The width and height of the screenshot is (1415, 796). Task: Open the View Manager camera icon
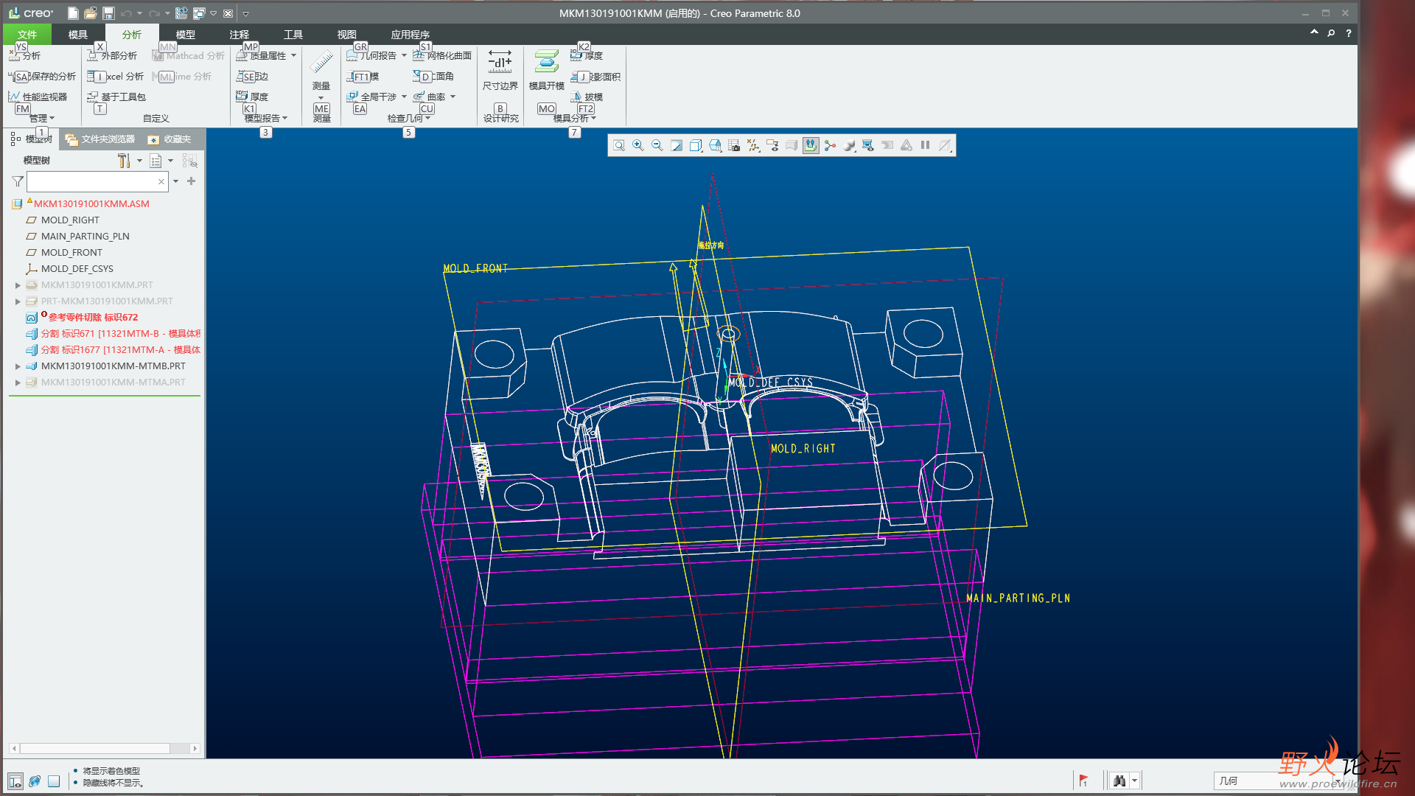(x=734, y=146)
